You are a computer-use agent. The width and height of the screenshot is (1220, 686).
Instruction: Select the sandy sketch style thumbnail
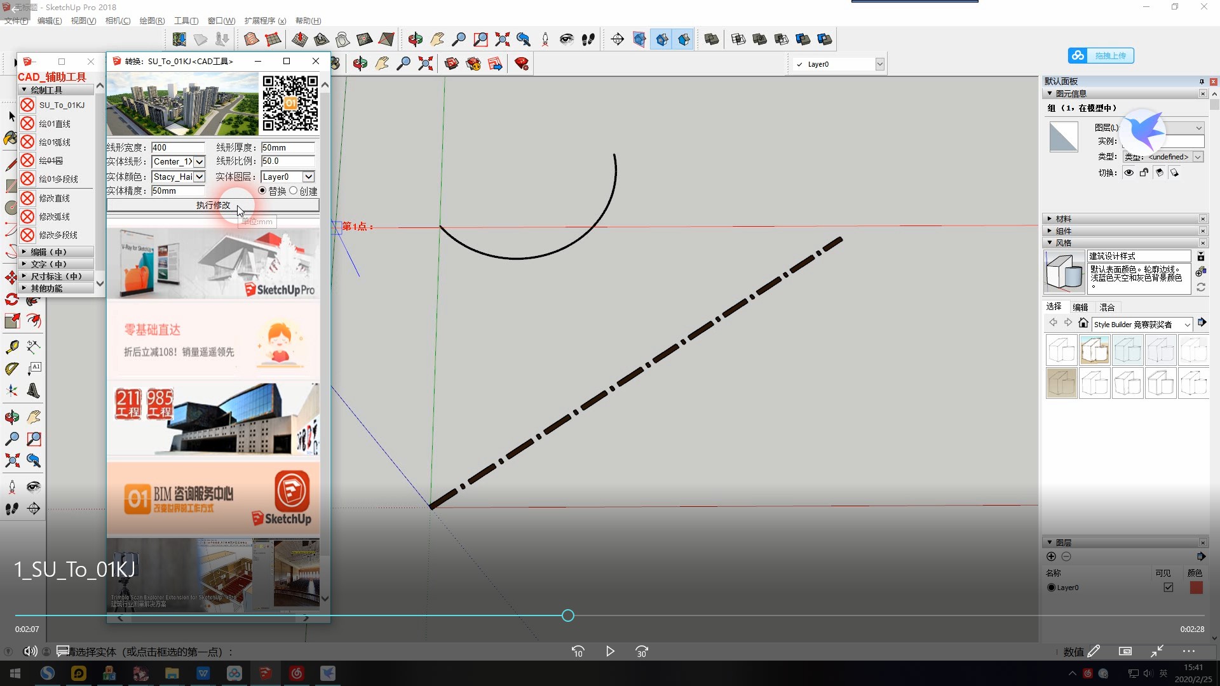coord(1062,383)
